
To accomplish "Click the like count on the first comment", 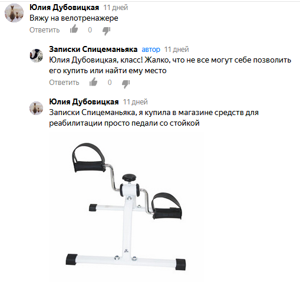I will coord(90,30).
